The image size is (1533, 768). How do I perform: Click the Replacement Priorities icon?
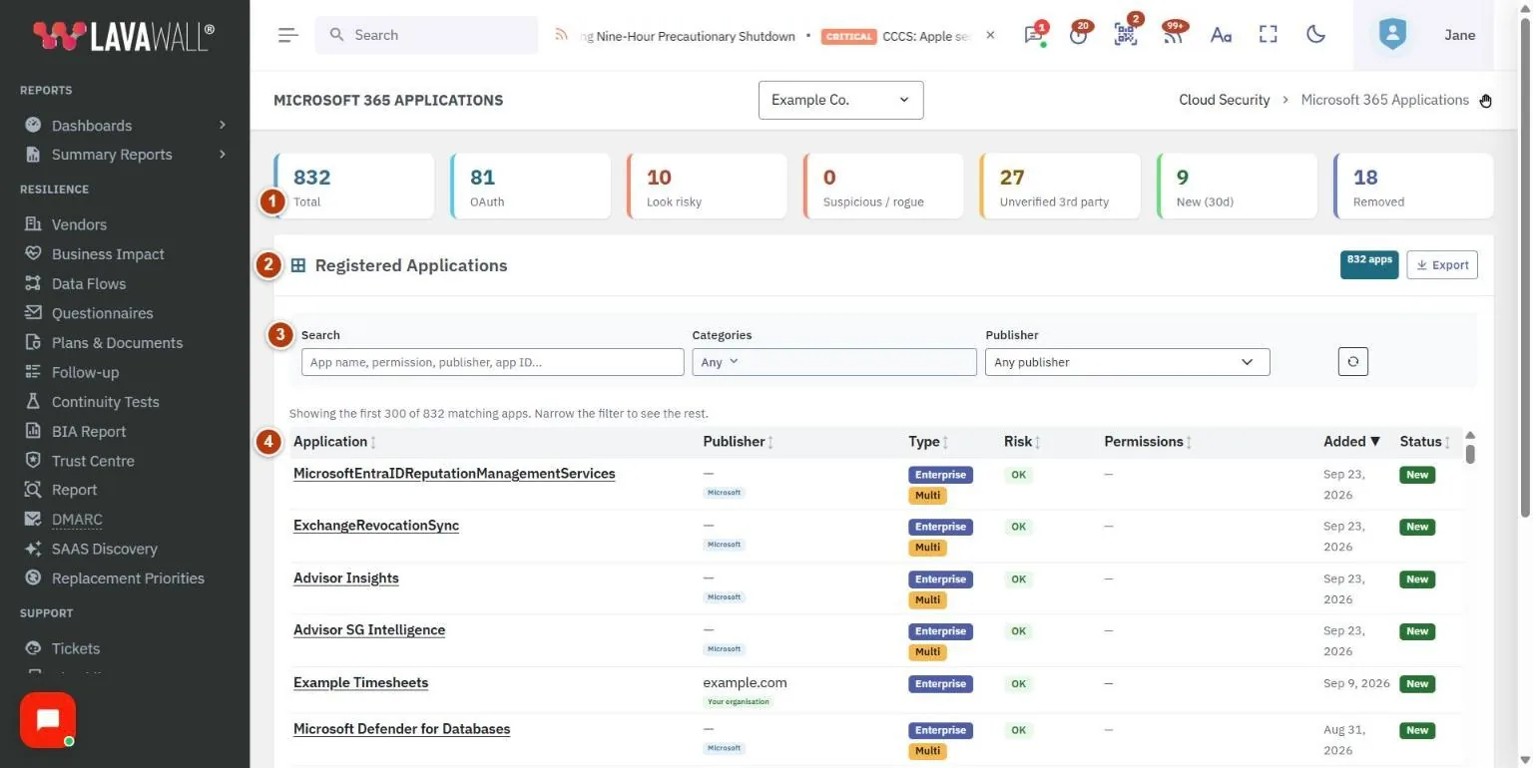(x=33, y=577)
